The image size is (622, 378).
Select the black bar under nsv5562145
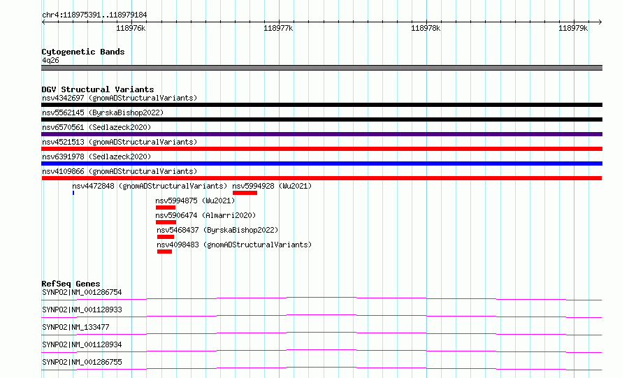tap(321, 119)
